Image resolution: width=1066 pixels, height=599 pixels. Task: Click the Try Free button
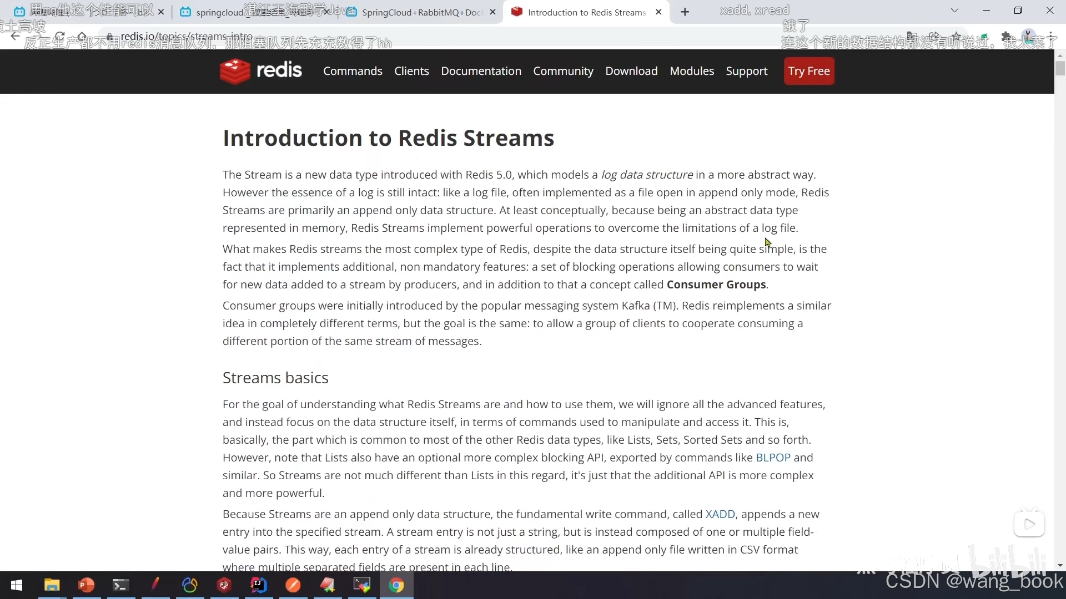[x=809, y=71]
